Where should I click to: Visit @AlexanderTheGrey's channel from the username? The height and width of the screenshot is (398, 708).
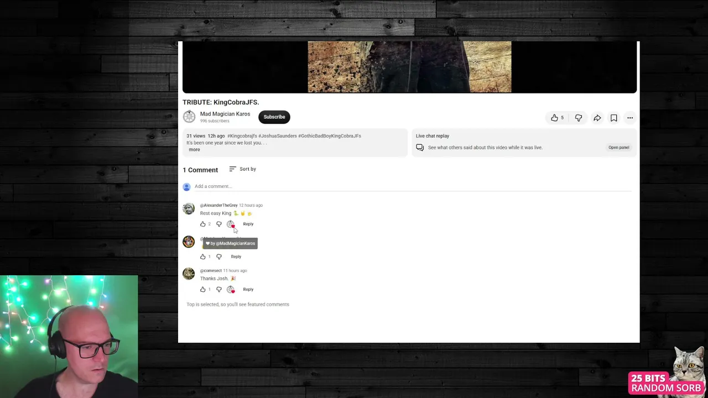(218, 206)
